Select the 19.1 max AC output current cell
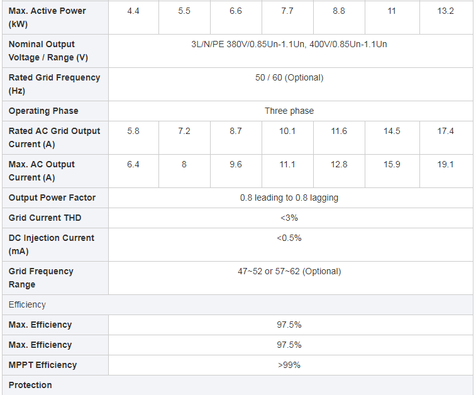The width and height of the screenshot is (476, 395). point(446,171)
